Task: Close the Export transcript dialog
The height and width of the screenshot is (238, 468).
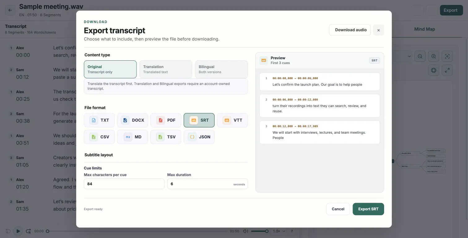Action: [x=379, y=30]
